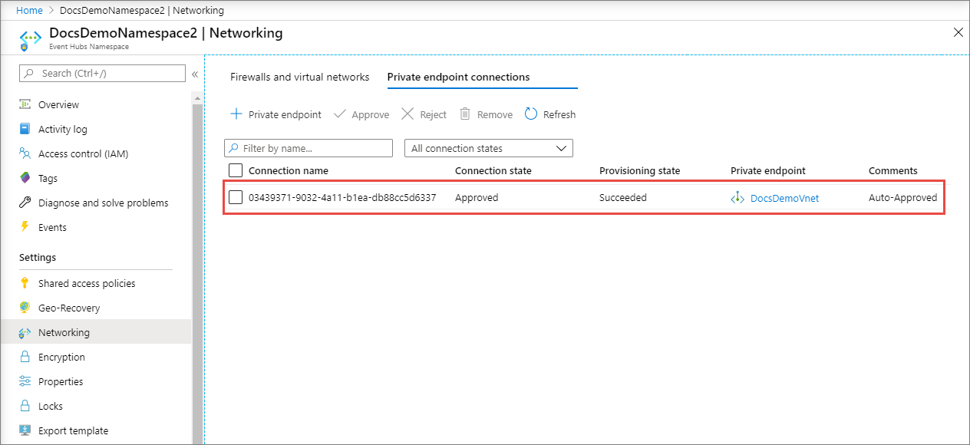
Task: Go to Home breadcrumb link
Action: (29, 11)
